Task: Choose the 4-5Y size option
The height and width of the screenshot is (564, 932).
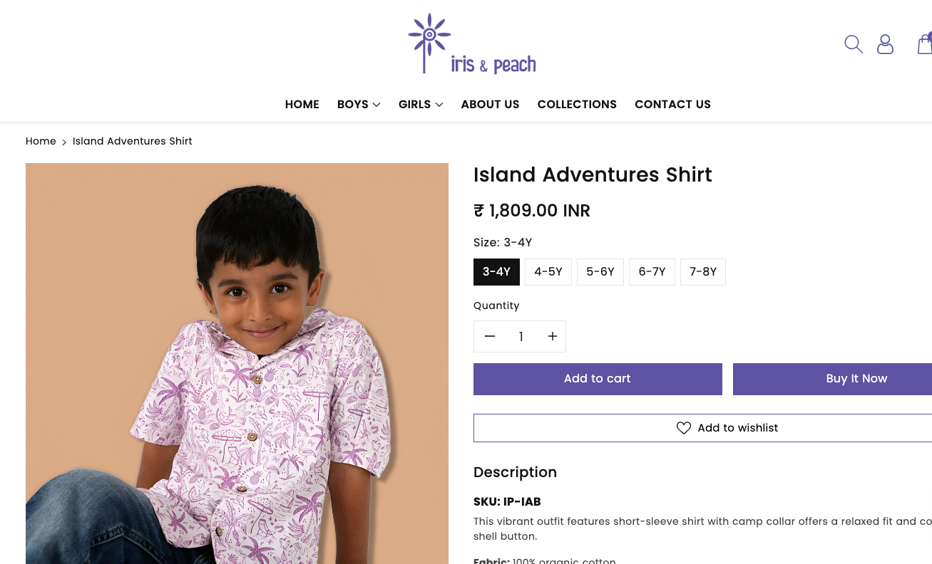Action: [x=548, y=272]
